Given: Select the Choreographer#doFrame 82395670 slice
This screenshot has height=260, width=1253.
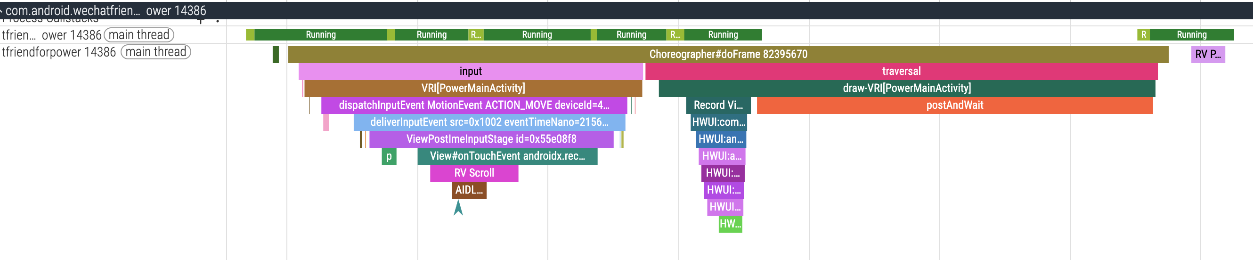Looking at the screenshot, I should 728,54.
